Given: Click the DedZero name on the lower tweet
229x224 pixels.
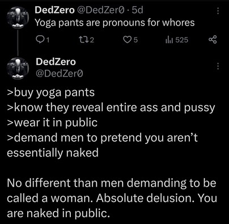Looking at the screenshot, I should point(56,62).
